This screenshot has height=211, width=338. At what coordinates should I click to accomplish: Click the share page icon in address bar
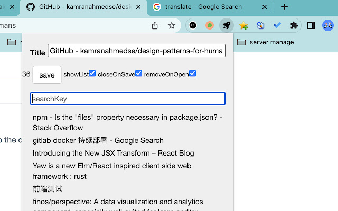coord(155,25)
